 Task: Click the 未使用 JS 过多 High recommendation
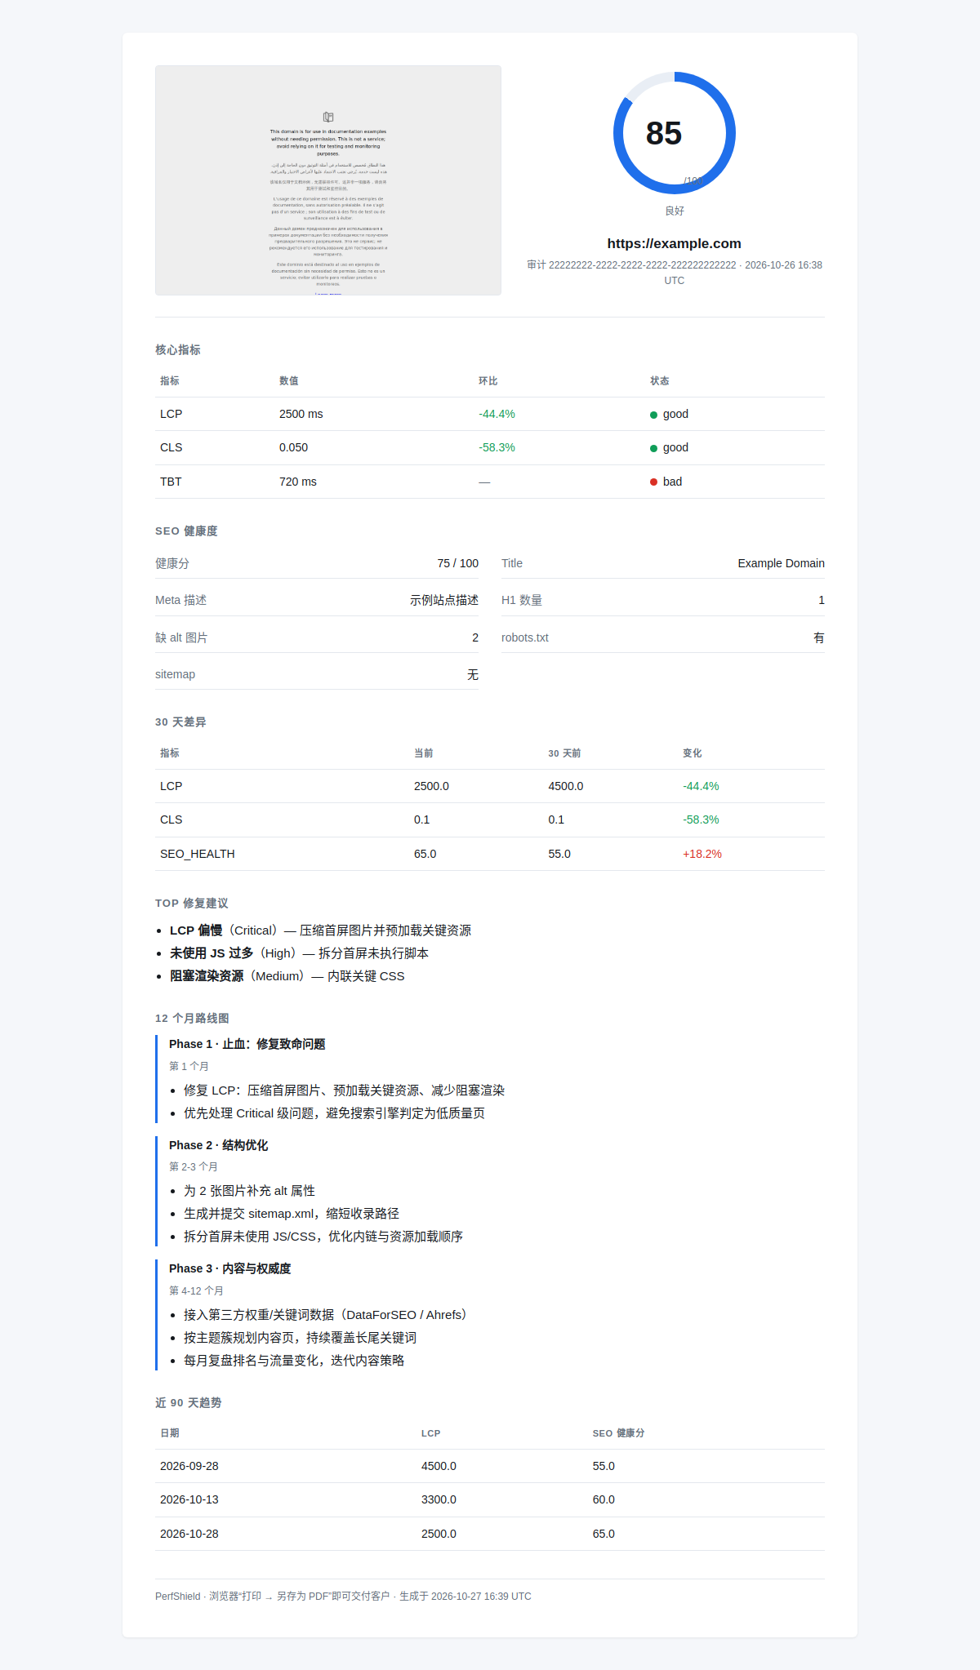[x=299, y=953]
